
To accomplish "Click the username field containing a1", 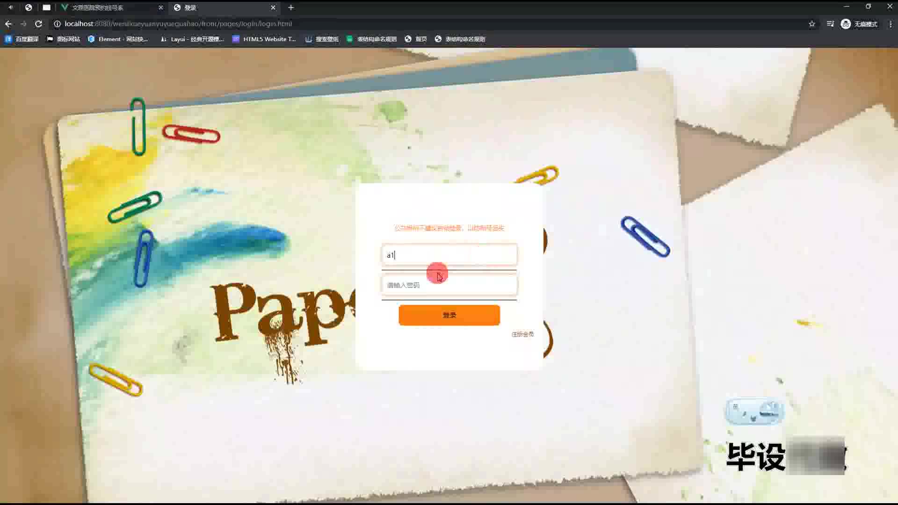I will [x=449, y=255].
